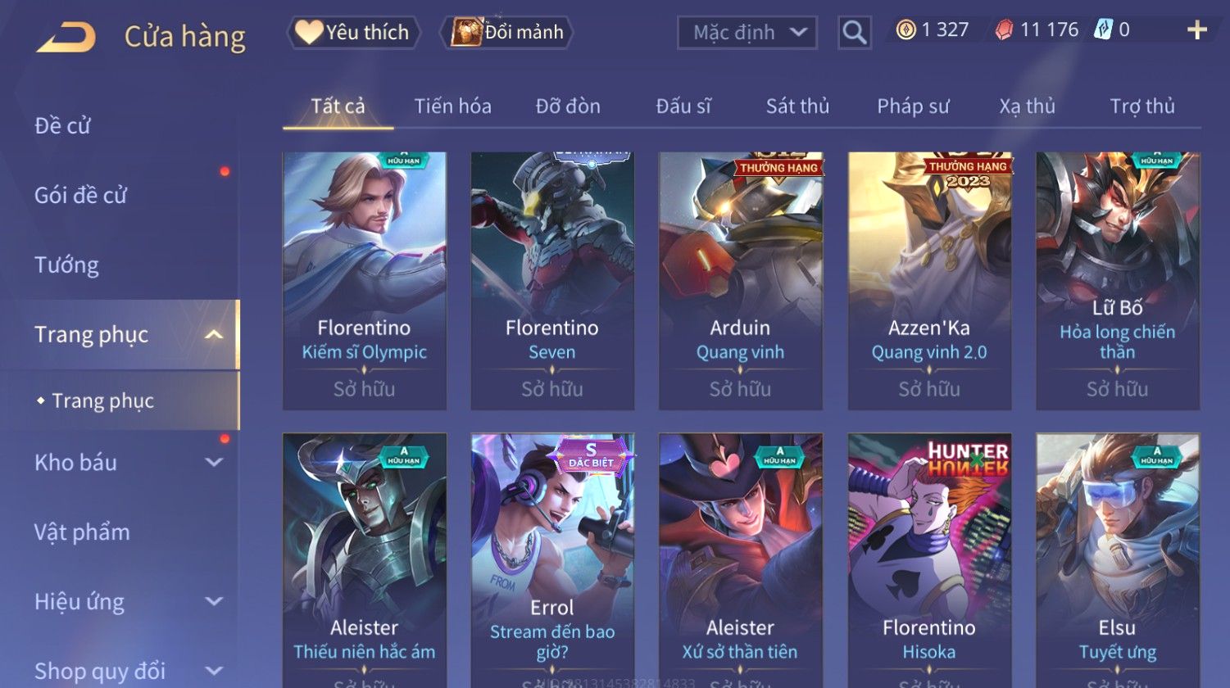Click the gold coin balance icon
1230x688 pixels.
tap(905, 30)
